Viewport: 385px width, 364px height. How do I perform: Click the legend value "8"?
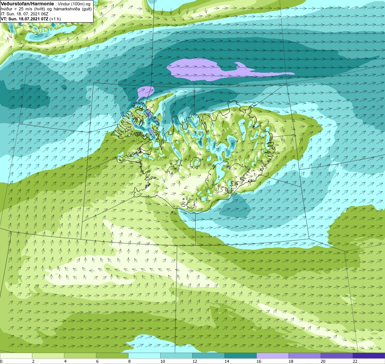point(129,361)
